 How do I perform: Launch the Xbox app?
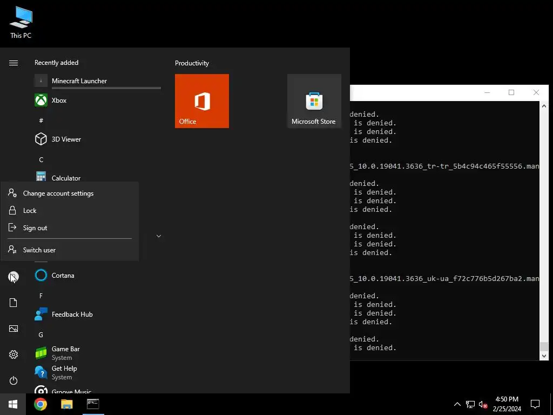pos(97,100)
